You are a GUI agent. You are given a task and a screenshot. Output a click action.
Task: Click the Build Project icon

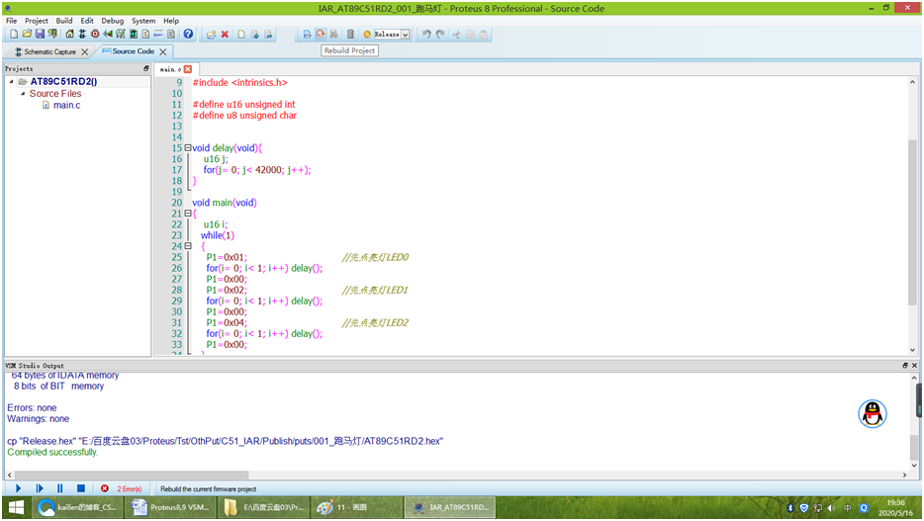tap(307, 35)
